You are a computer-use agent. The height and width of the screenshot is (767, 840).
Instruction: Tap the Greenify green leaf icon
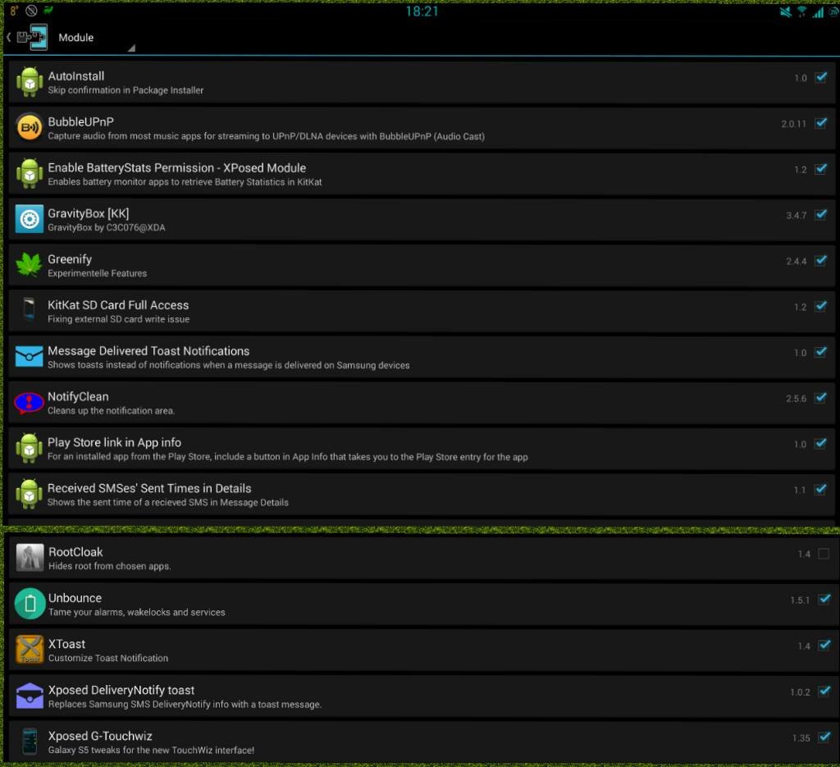point(30,265)
